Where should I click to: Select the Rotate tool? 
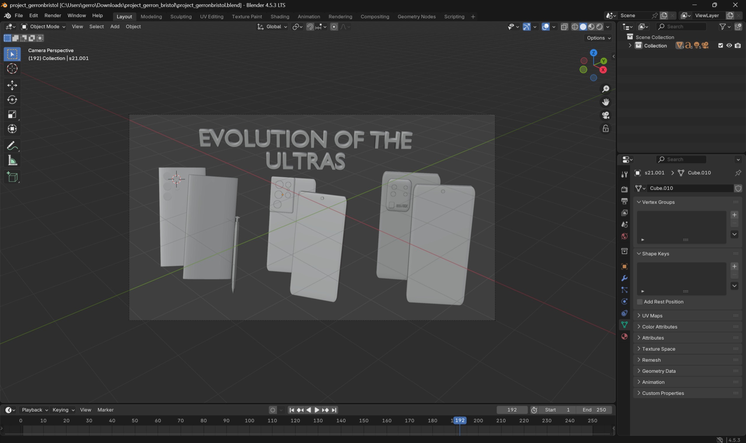[x=12, y=100]
